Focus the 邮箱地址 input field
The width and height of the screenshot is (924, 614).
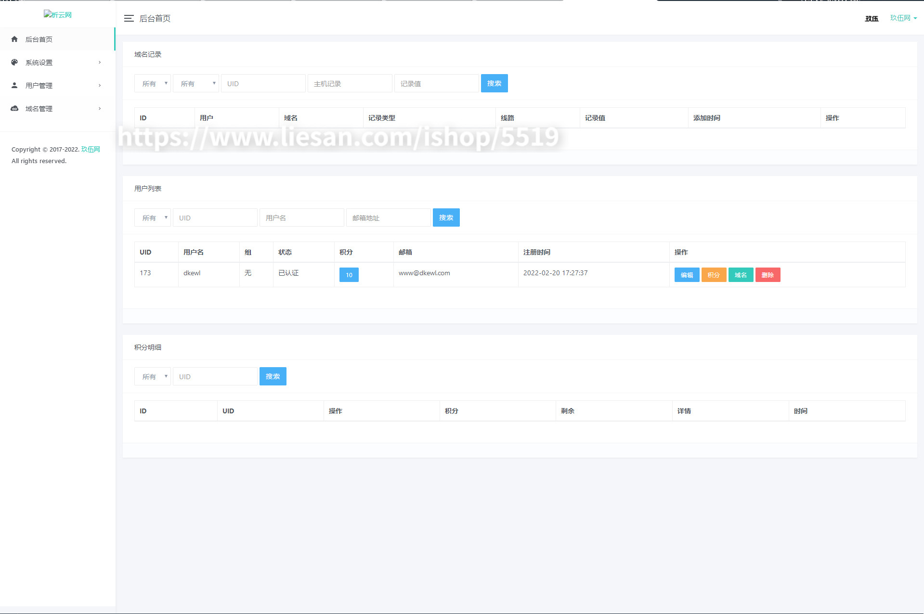(x=389, y=217)
